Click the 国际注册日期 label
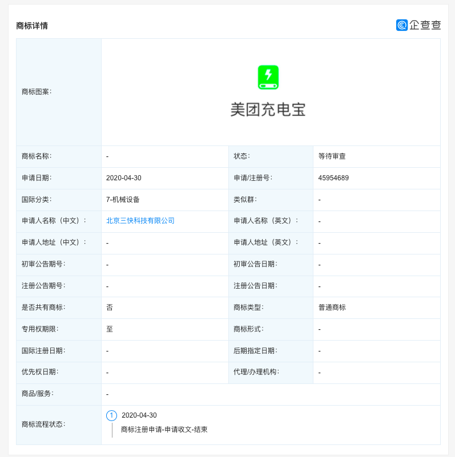Screen dimensions: 455x457 click(43, 351)
